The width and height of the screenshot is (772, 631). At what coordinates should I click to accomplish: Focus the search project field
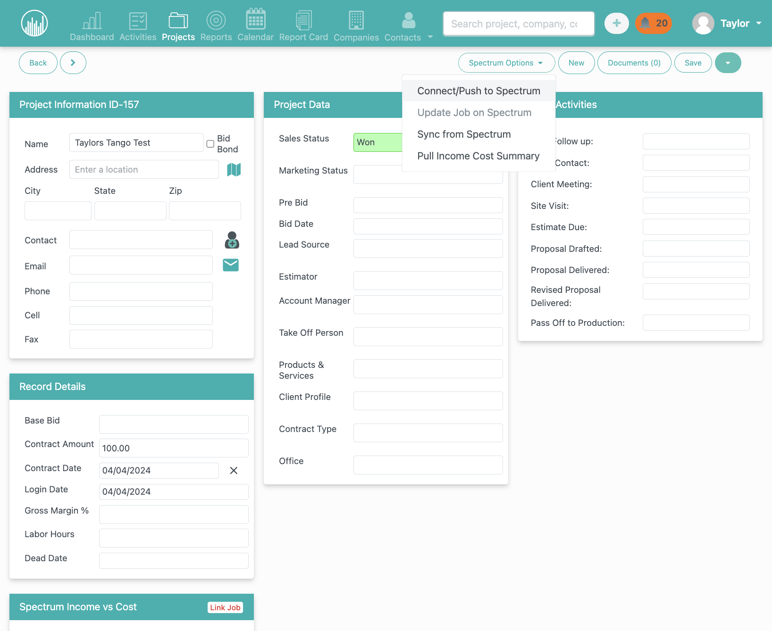coord(519,24)
